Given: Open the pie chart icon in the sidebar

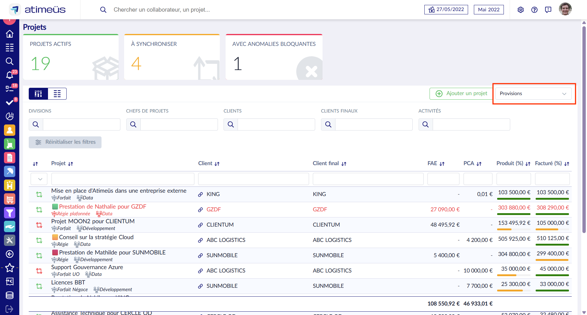Looking at the screenshot, I should (x=9, y=116).
